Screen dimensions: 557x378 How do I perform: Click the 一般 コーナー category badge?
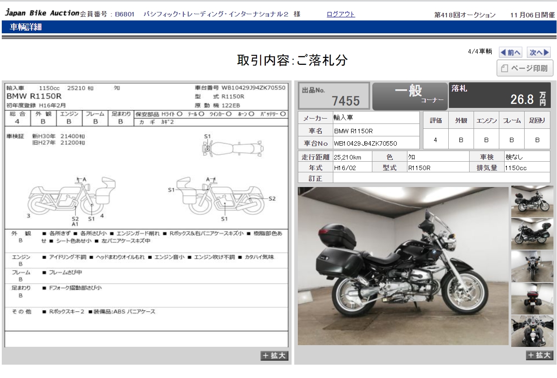410,96
